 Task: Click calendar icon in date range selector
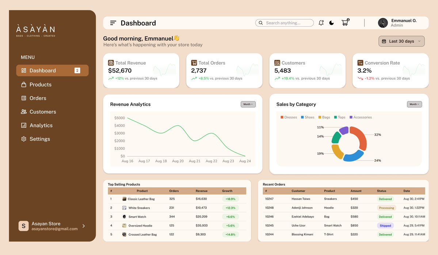pos(384,41)
